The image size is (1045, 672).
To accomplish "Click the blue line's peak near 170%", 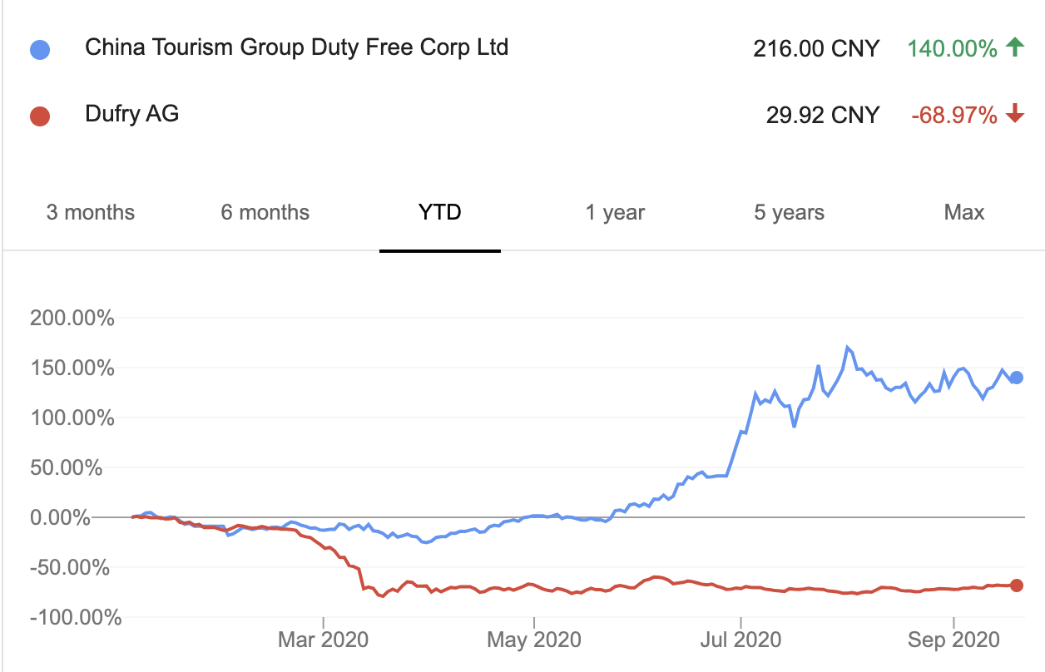I will point(847,348).
